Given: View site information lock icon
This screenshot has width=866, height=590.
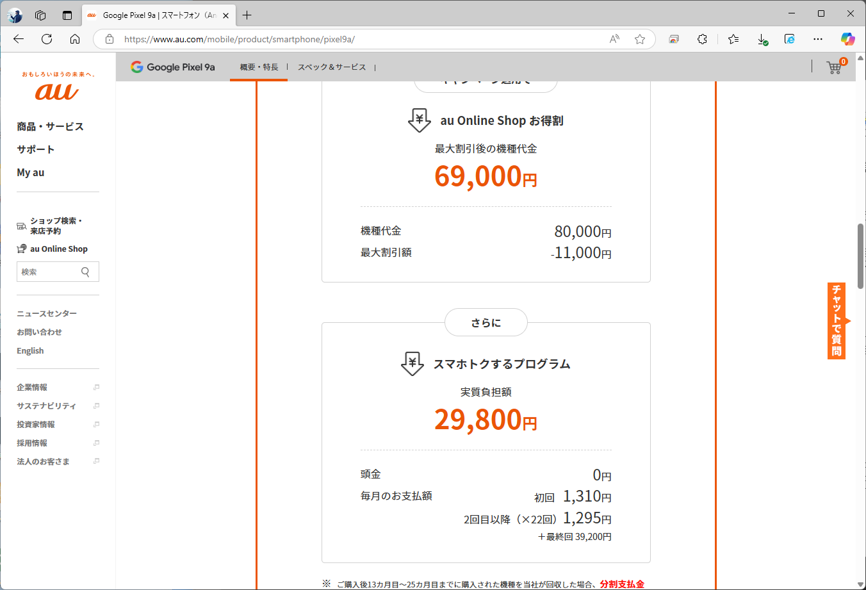Looking at the screenshot, I should click(110, 39).
